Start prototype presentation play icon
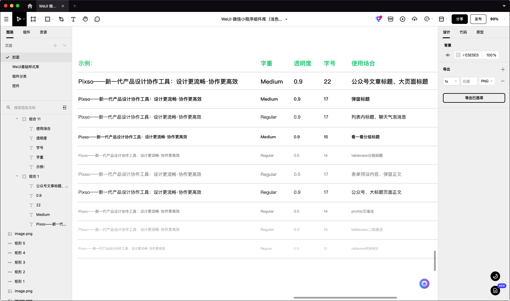 (403, 19)
